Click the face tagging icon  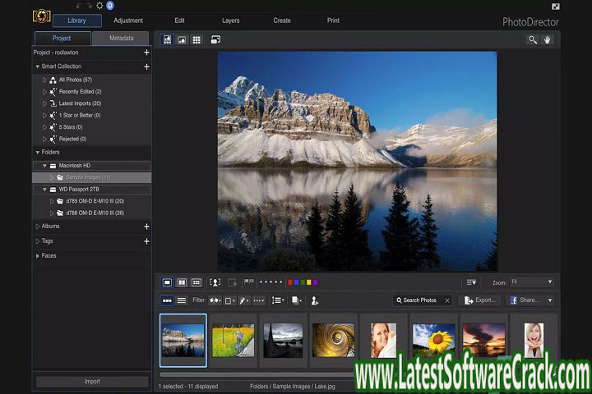pyautogui.click(x=215, y=282)
